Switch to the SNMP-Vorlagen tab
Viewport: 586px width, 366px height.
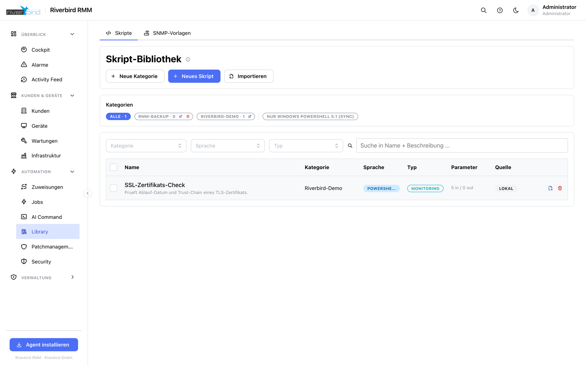167,33
